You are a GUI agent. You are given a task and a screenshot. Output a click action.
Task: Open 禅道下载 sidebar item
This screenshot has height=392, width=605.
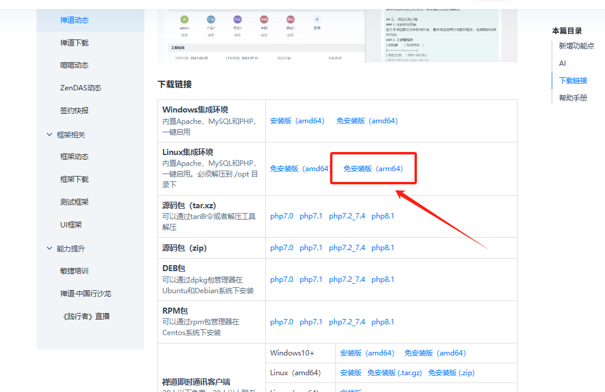click(74, 42)
